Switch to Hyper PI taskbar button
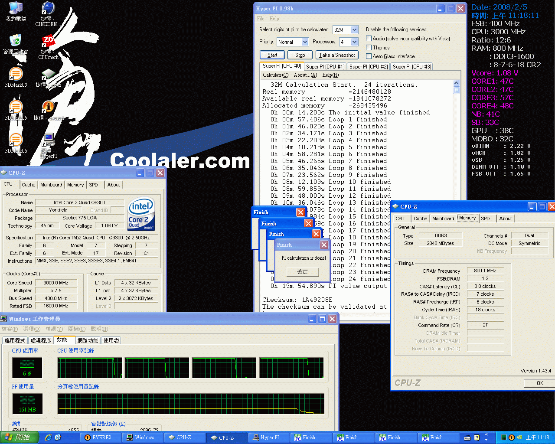The image size is (555, 444). pos(268,437)
